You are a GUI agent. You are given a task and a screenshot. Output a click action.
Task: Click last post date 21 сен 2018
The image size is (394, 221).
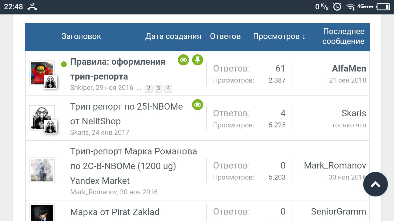(348, 80)
